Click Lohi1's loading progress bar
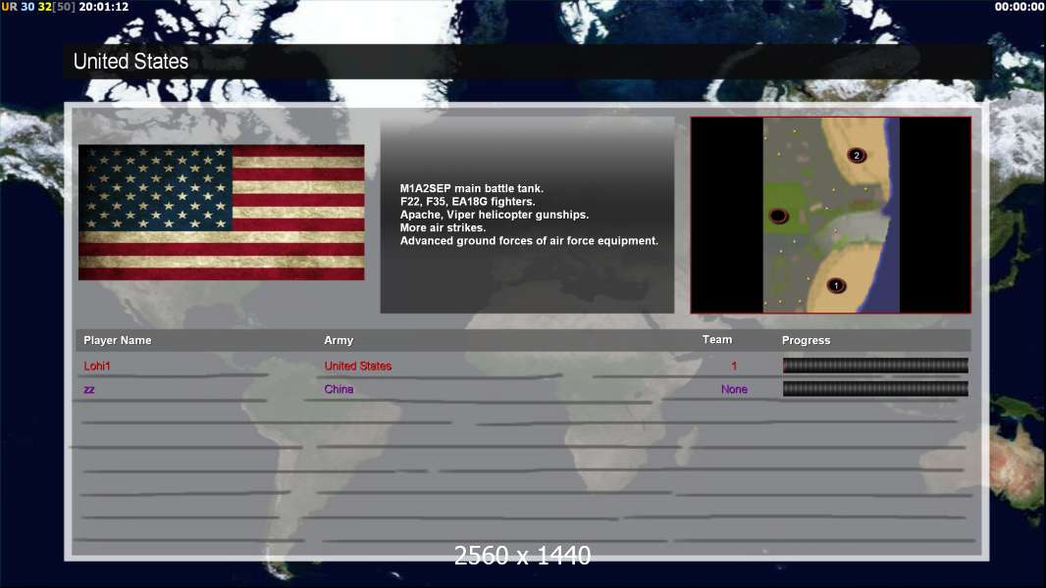Image resolution: width=1046 pixels, height=588 pixels. tap(875, 365)
